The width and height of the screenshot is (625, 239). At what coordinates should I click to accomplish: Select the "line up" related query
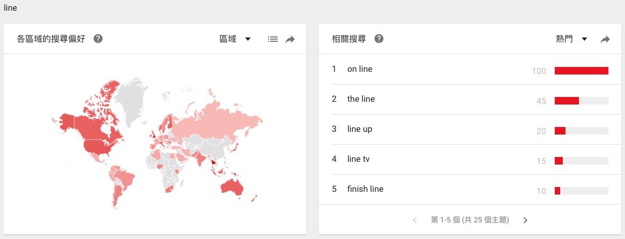tap(359, 129)
